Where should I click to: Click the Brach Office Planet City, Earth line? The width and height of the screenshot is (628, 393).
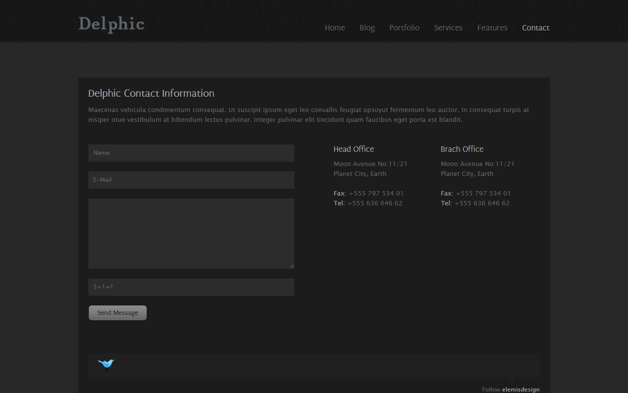tap(467, 174)
